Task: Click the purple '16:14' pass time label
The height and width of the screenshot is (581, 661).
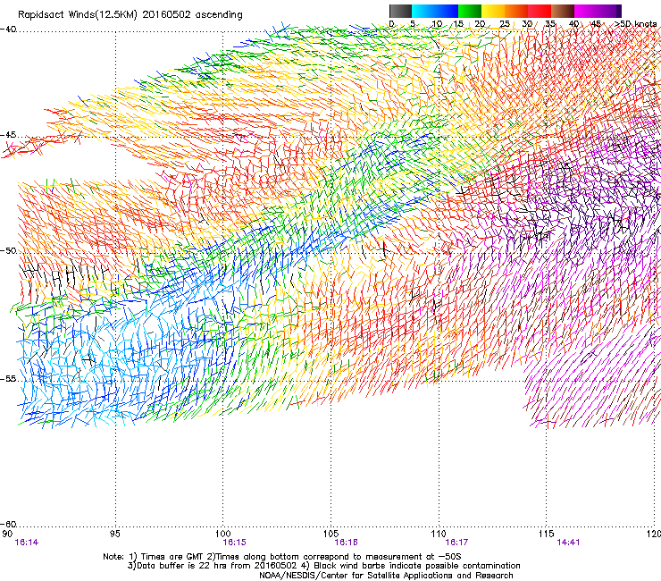Action: 27,543
